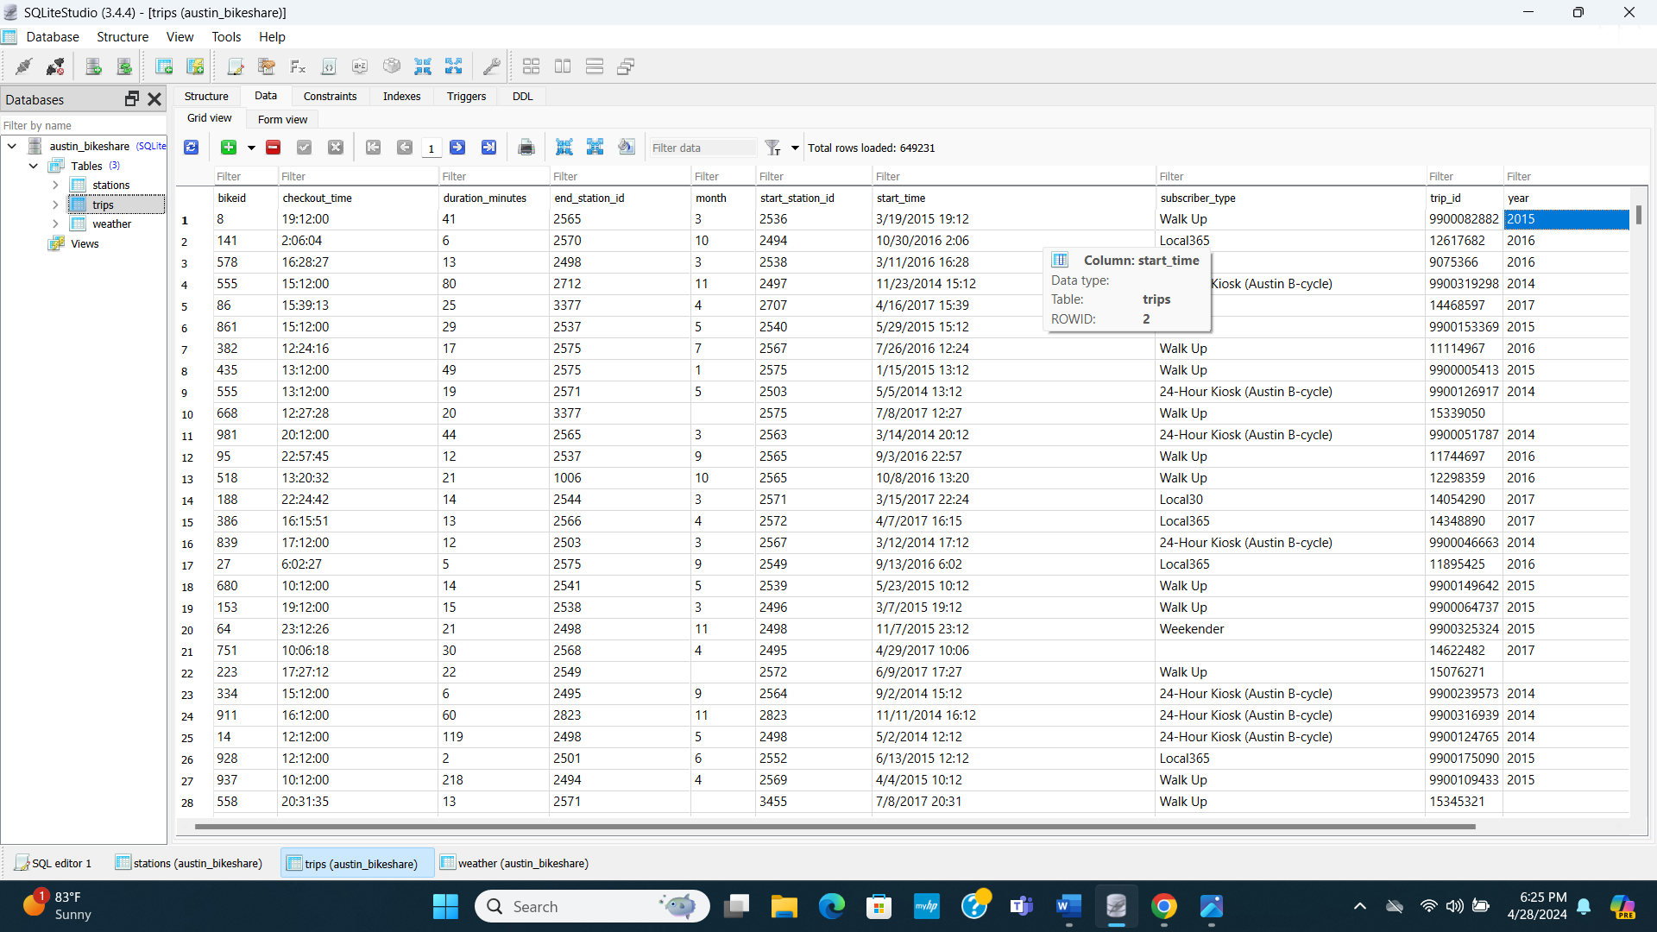The image size is (1657, 932).
Task: Expand the stations table in sidebar
Action: [55, 185]
